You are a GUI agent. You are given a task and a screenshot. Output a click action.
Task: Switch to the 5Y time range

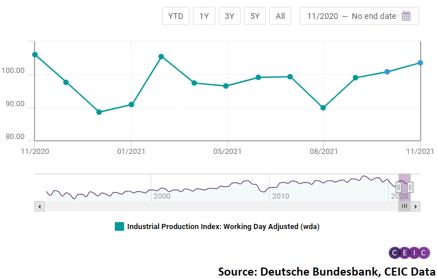click(x=254, y=16)
